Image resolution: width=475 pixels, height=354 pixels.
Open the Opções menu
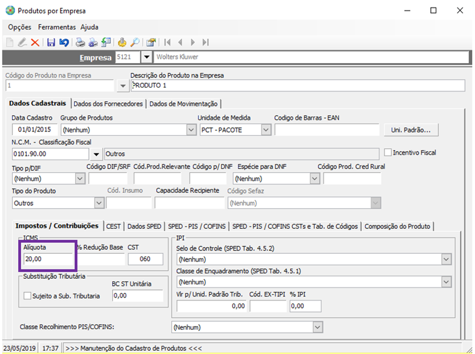click(19, 27)
